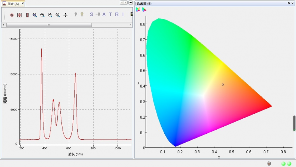
Task: Select the T transmission mode button
Action: (110, 15)
